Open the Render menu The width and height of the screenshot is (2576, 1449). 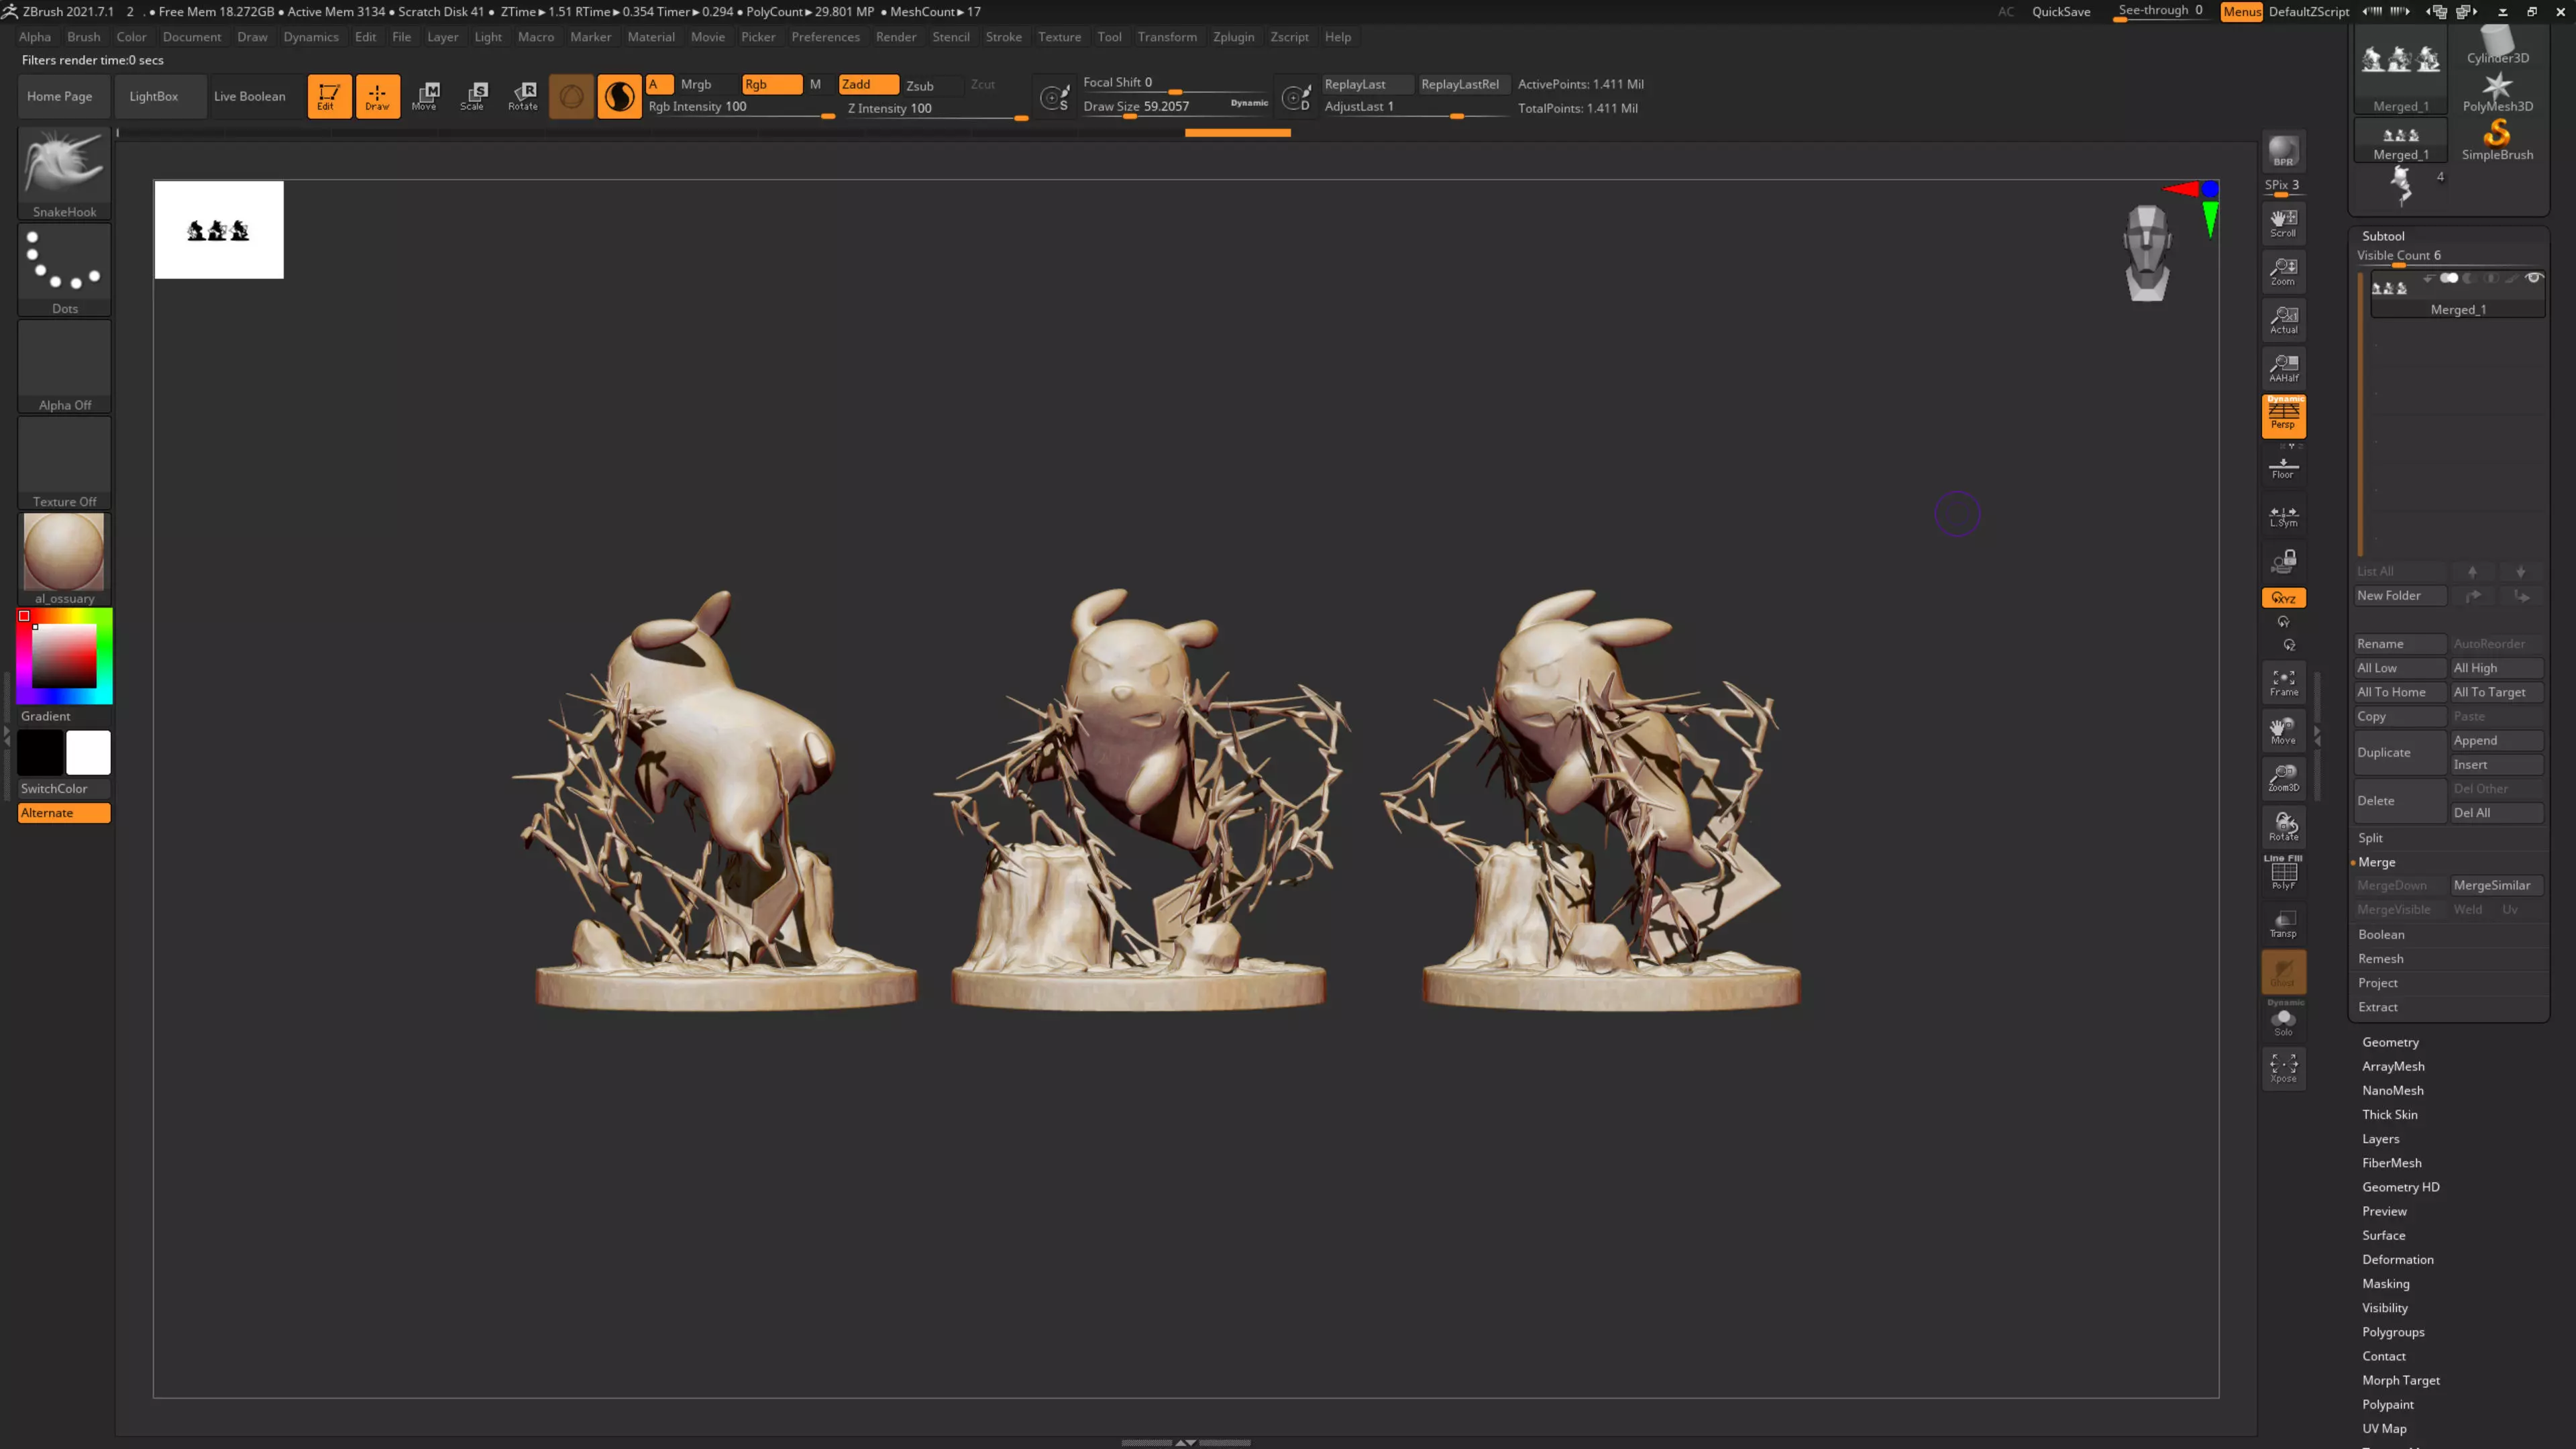[x=896, y=37]
